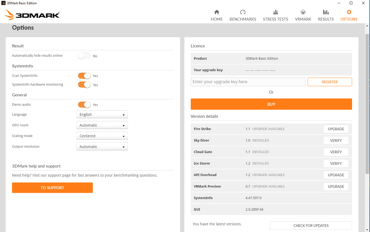Click the scrollbar up arrow

click(367, 25)
